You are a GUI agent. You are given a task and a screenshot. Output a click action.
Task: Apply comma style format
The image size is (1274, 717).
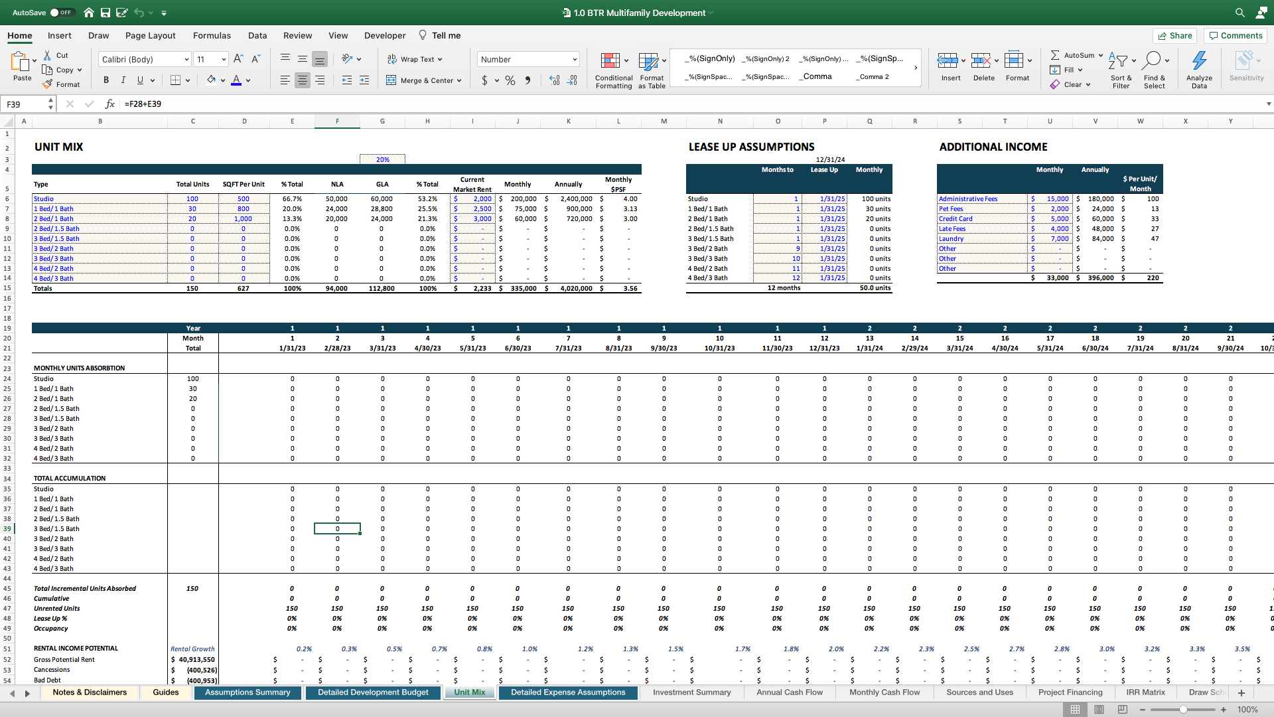(x=528, y=80)
